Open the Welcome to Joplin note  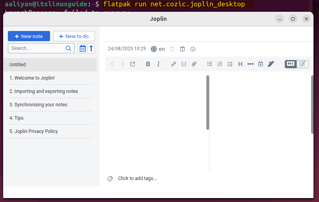click(32, 78)
